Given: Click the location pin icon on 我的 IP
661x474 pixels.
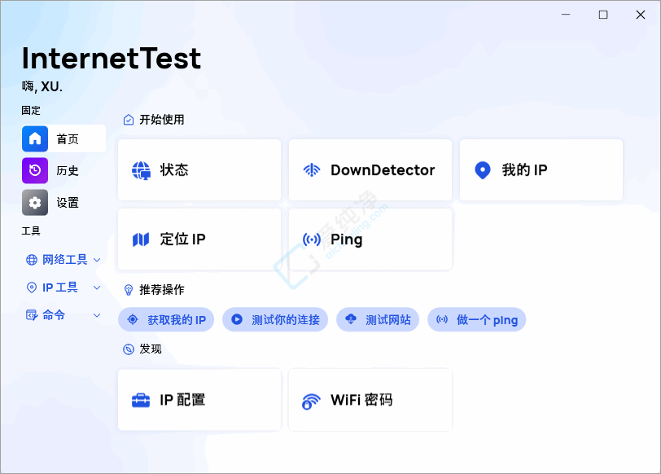Looking at the screenshot, I should (x=483, y=170).
